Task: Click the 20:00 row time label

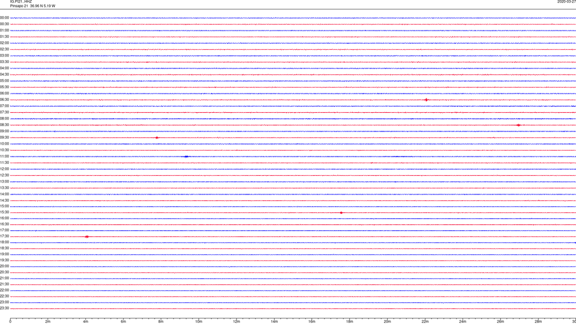Action: [4, 266]
